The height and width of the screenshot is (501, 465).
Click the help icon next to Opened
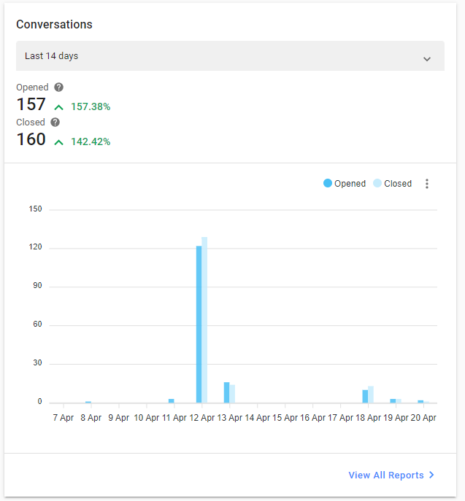pyautogui.click(x=58, y=88)
